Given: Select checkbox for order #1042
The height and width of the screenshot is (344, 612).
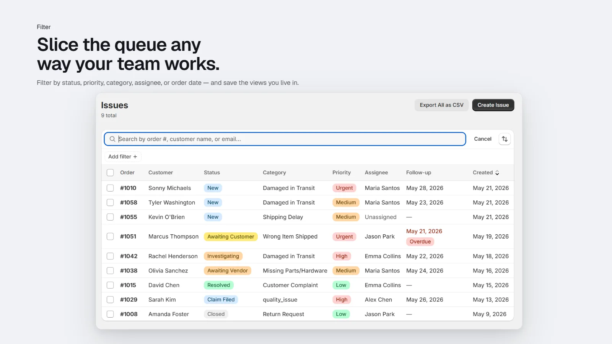Looking at the screenshot, I should (110, 256).
